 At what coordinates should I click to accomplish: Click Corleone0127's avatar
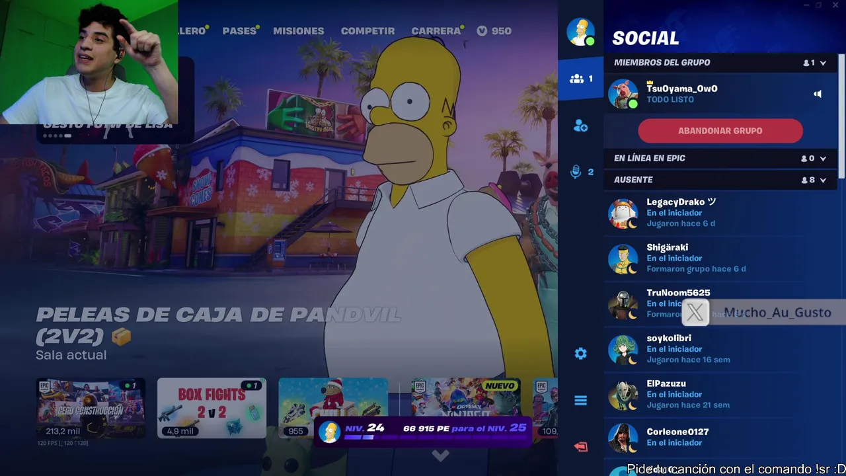[x=623, y=438]
